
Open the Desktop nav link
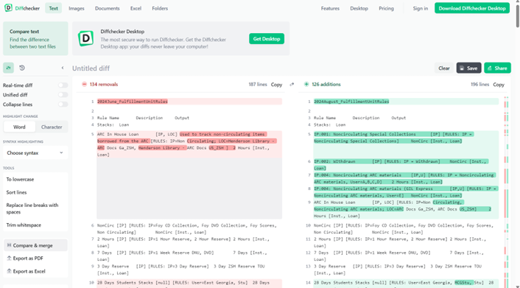[x=359, y=8]
